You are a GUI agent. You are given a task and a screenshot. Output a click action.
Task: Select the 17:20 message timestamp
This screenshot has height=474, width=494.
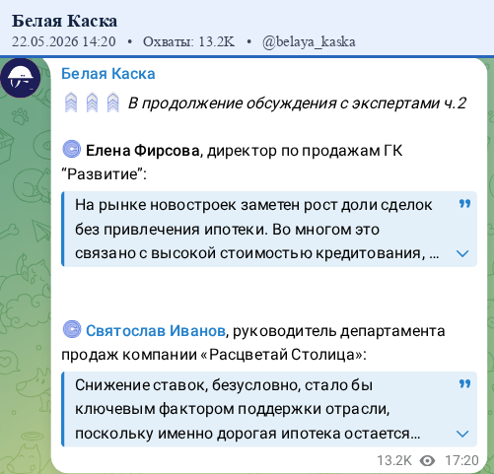pyautogui.click(x=461, y=460)
